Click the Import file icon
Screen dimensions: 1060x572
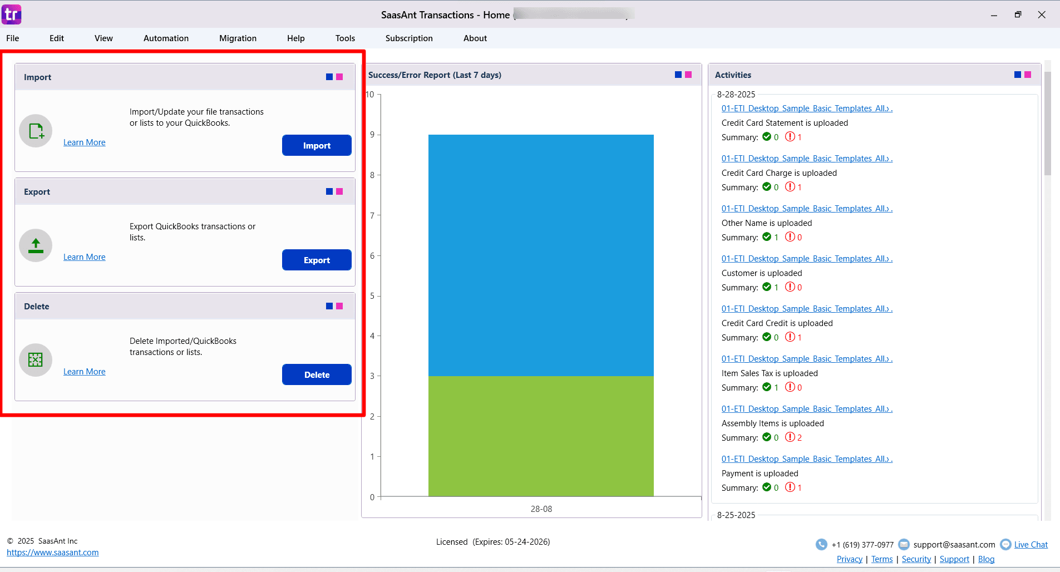click(36, 131)
